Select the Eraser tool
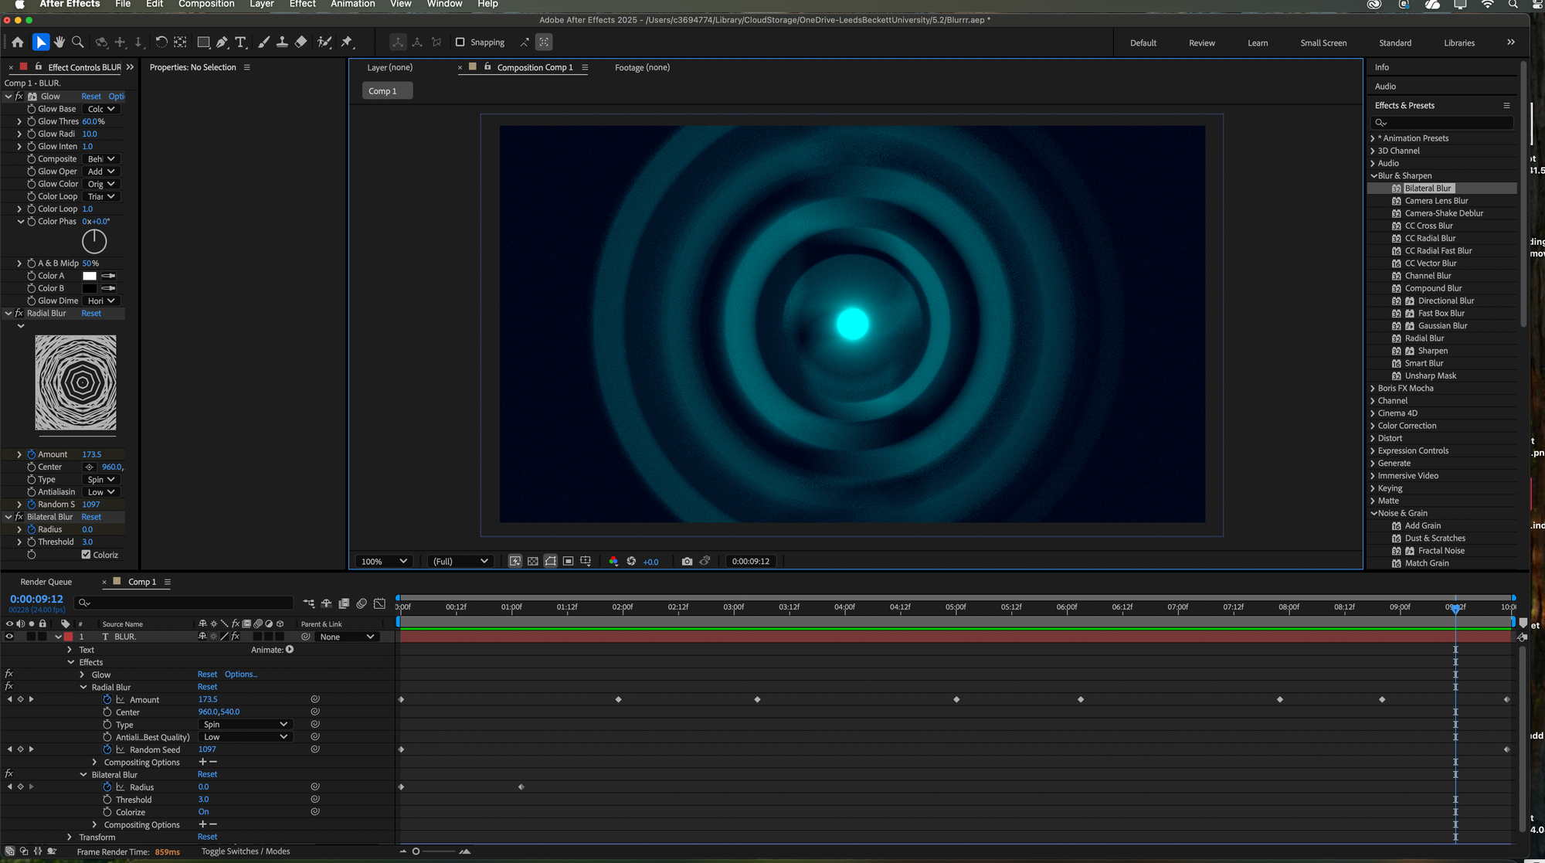This screenshot has height=863, width=1545. pyautogui.click(x=301, y=42)
